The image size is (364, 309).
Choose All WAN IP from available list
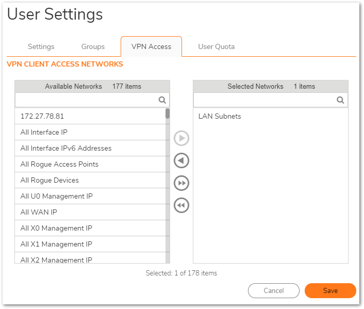[39, 213]
